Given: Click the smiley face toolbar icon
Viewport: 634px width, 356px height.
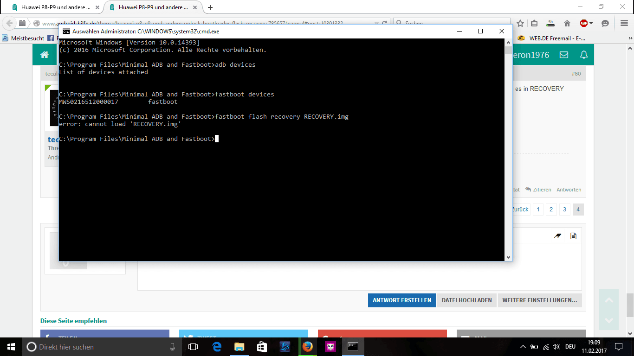Looking at the screenshot, I should point(605,23).
